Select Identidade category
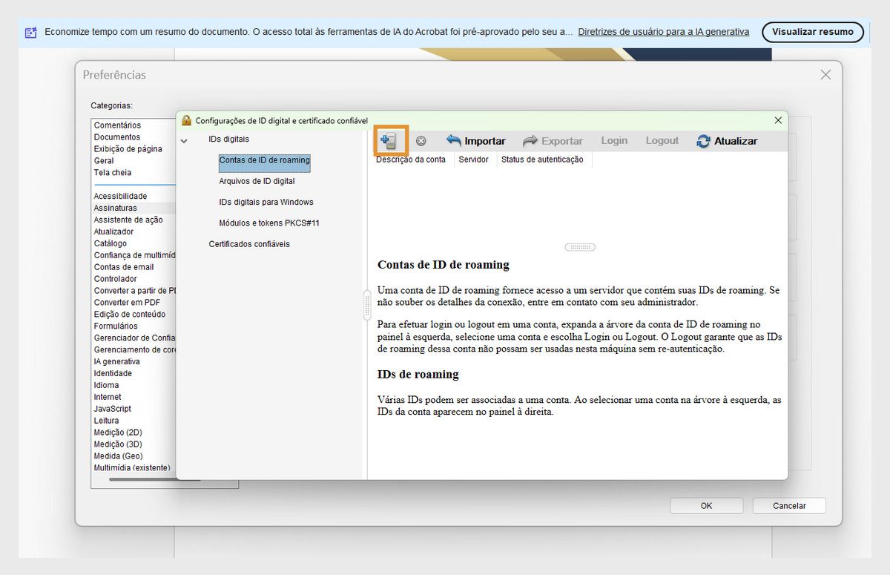890x575 pixels. tap(113, 374)
